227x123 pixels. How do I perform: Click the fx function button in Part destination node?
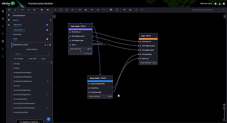pos(154,63)
